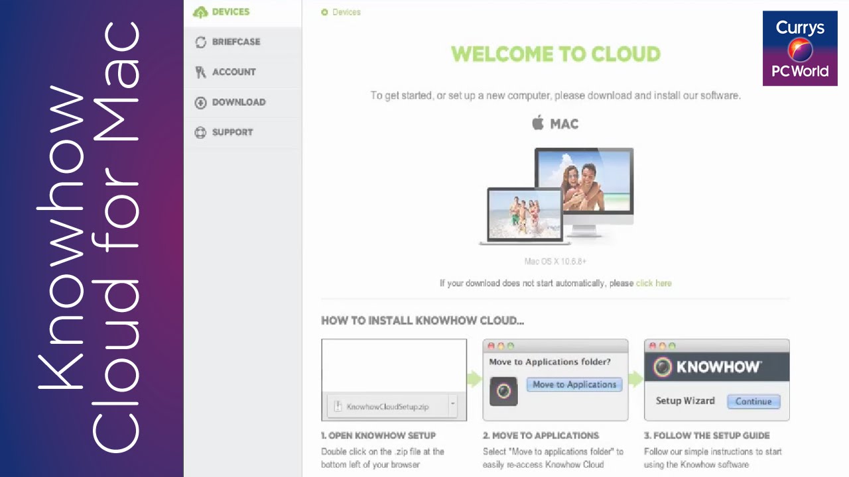Click the Move to Applications button
Screen dimensions: 849x477
point(574,384)
